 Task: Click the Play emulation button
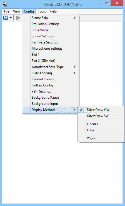[18, 18]
